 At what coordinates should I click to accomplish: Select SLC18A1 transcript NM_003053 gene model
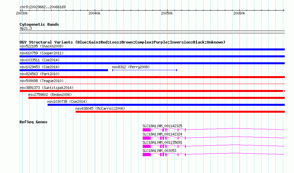point(213,154)
